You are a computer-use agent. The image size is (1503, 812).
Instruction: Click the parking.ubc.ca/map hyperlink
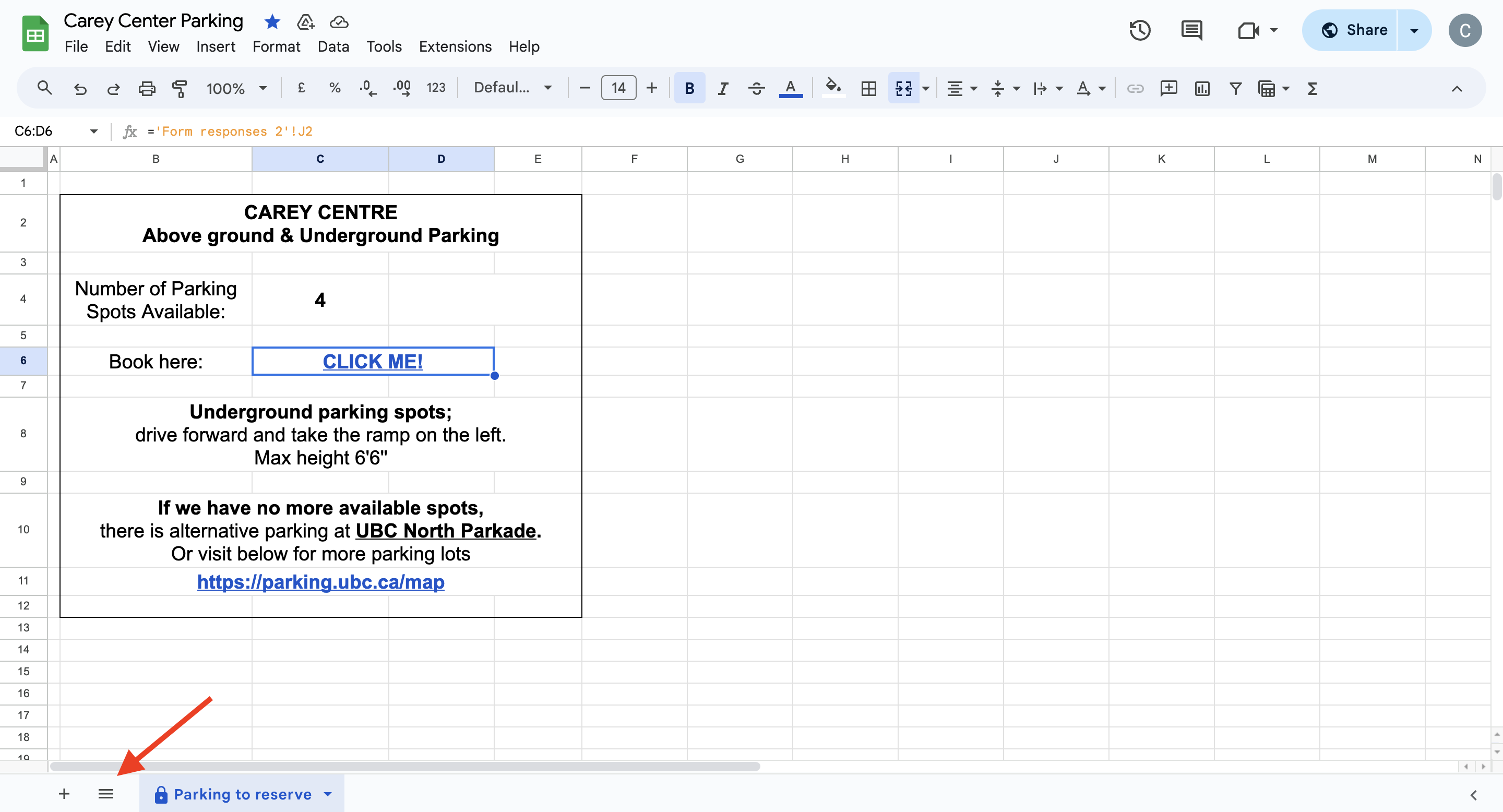point(320,581)
